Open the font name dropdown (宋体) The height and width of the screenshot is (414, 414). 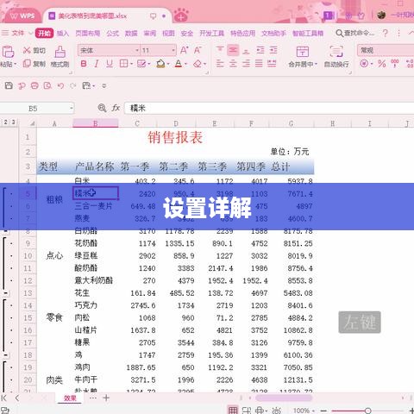coord(137,51)
